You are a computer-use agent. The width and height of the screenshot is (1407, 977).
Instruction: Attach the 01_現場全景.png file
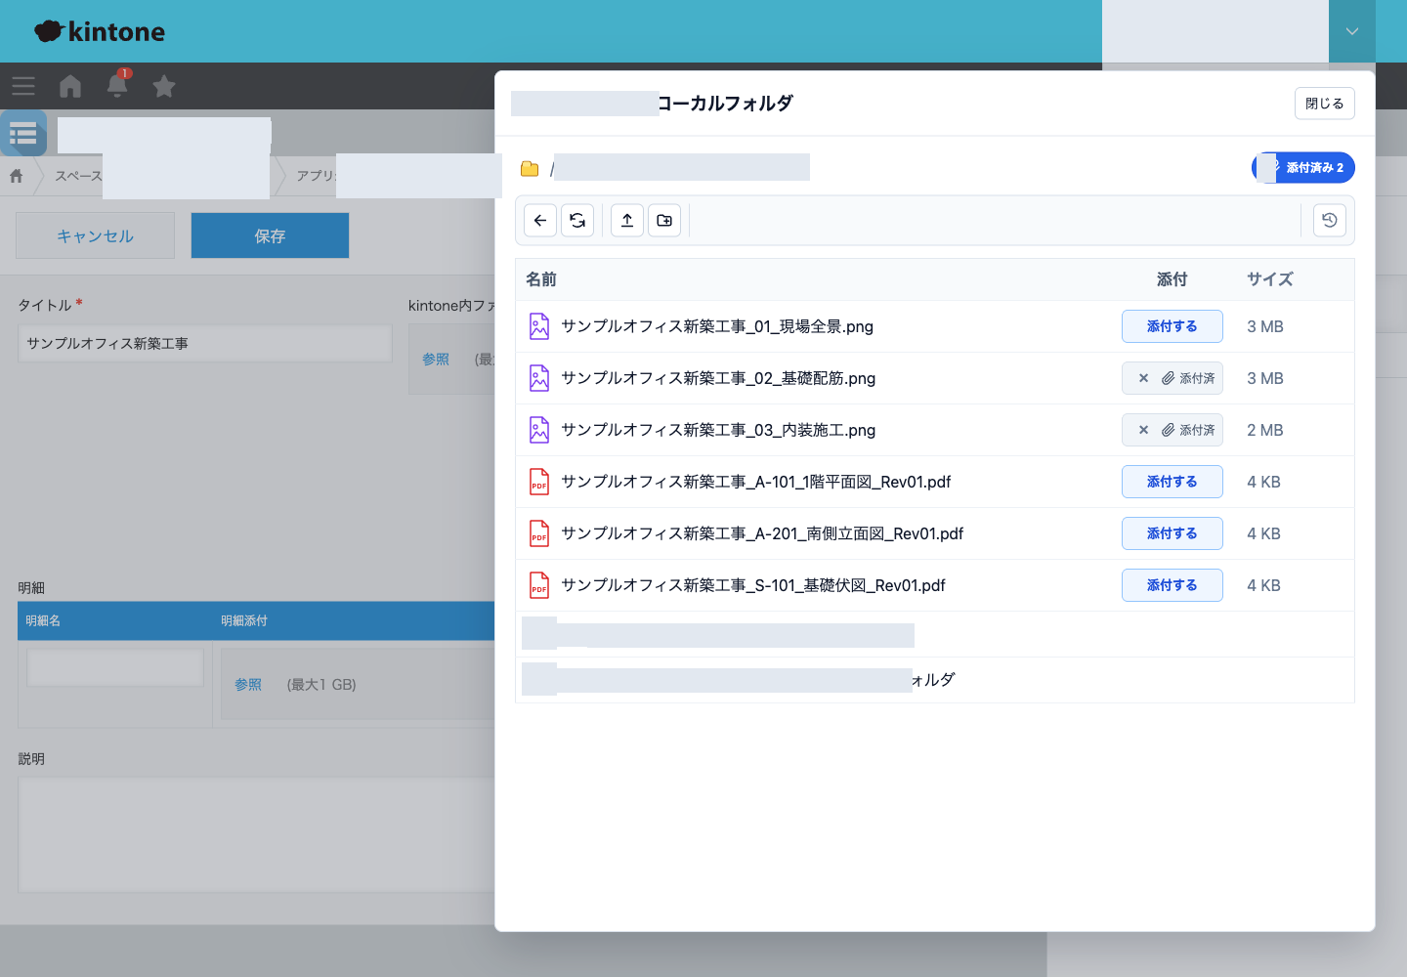pyautogui.click(x=1172, y=326)
